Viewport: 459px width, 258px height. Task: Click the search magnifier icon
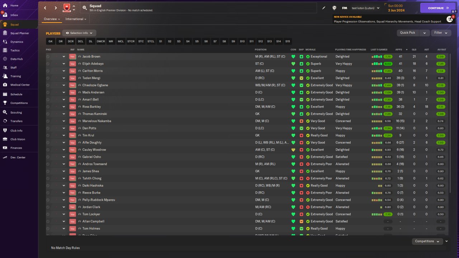(x=85, y=8)
